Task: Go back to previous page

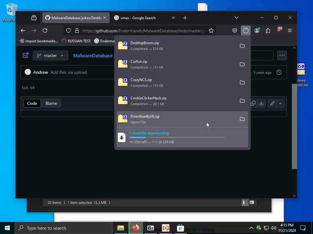Action: (x=23, y=31)
